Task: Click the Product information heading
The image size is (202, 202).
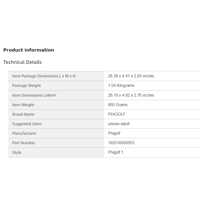Action: tap(29, 50)
